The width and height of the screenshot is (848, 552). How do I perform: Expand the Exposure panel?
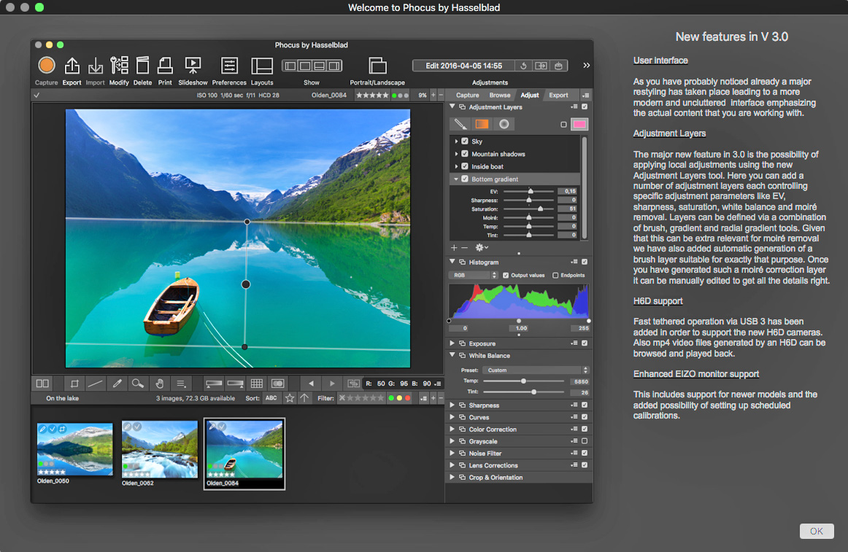click(x=452, y=343)
